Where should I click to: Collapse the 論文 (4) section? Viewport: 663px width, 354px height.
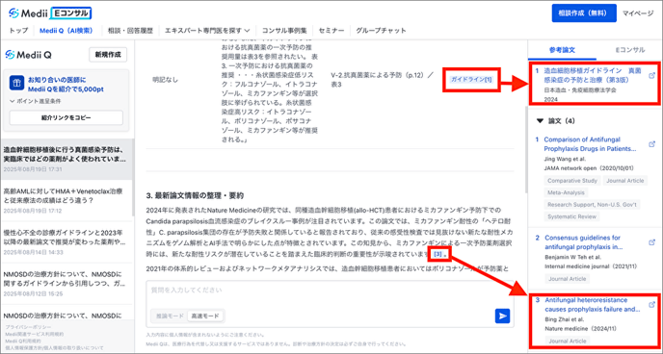click(x=540, y=121)
